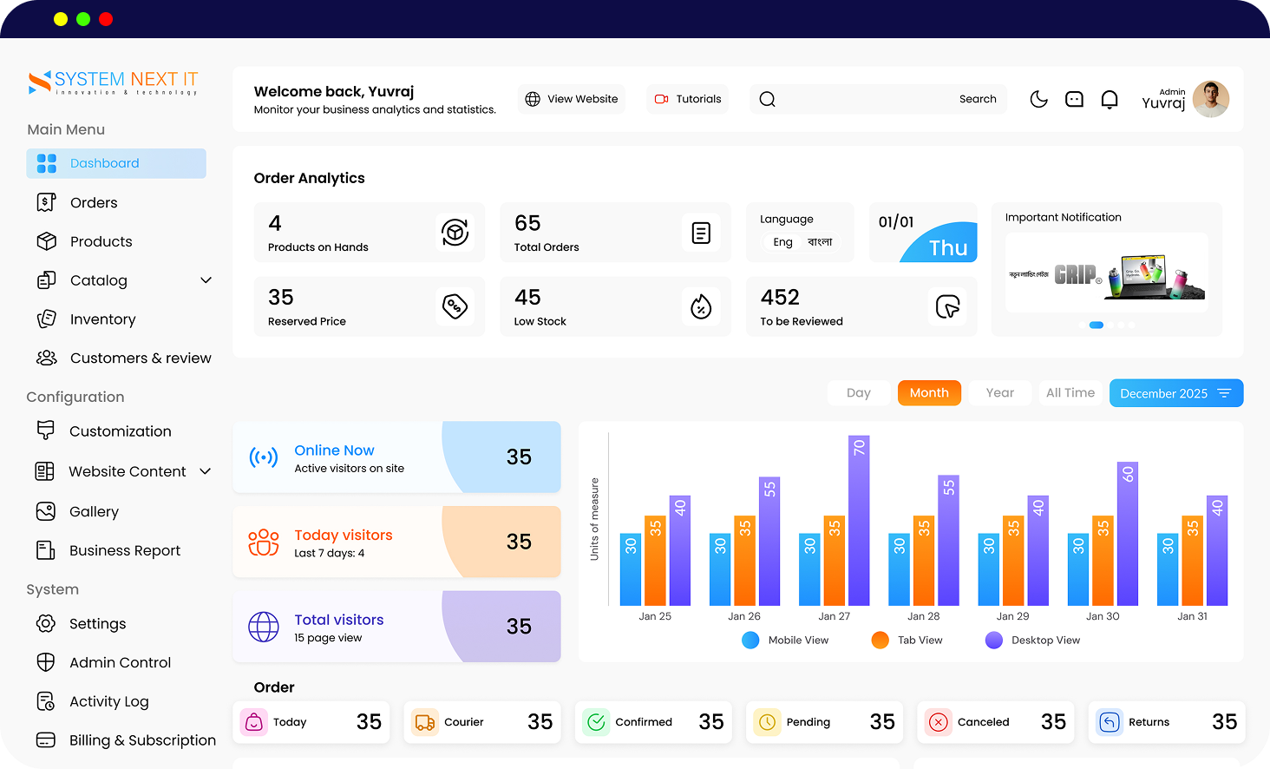
Task: Click the Jan 27 Desktop View bar 70
Action: tap(859, 521)
